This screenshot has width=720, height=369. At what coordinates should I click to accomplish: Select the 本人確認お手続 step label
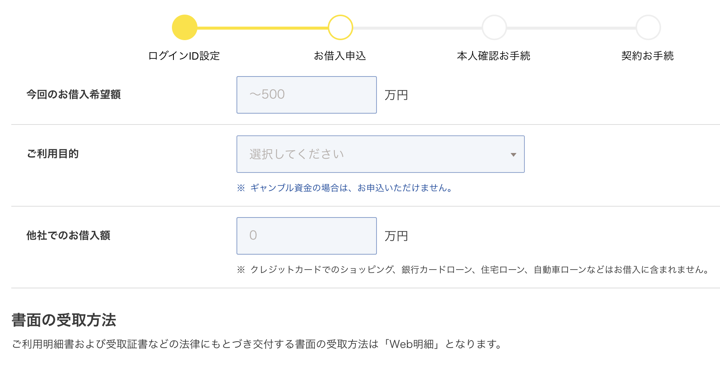click(494, 56)
